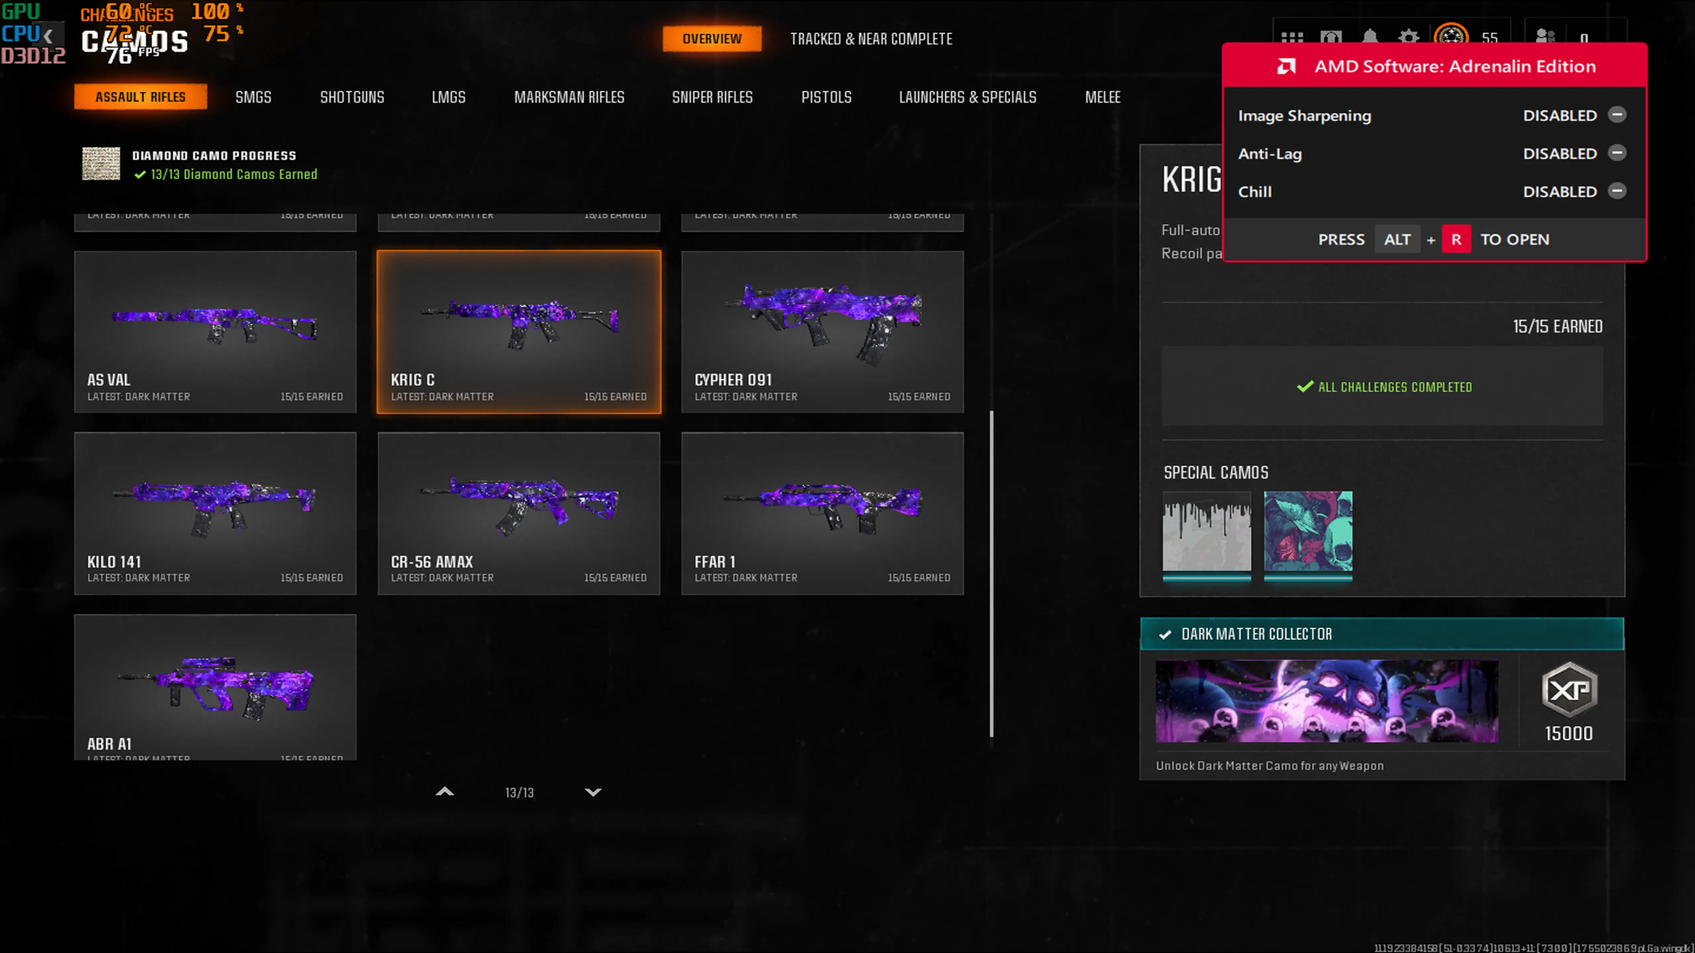Viewport: 1695px width, 953px height.
Task: Toggle the Chill disabled button
Action: [1617, 191]
